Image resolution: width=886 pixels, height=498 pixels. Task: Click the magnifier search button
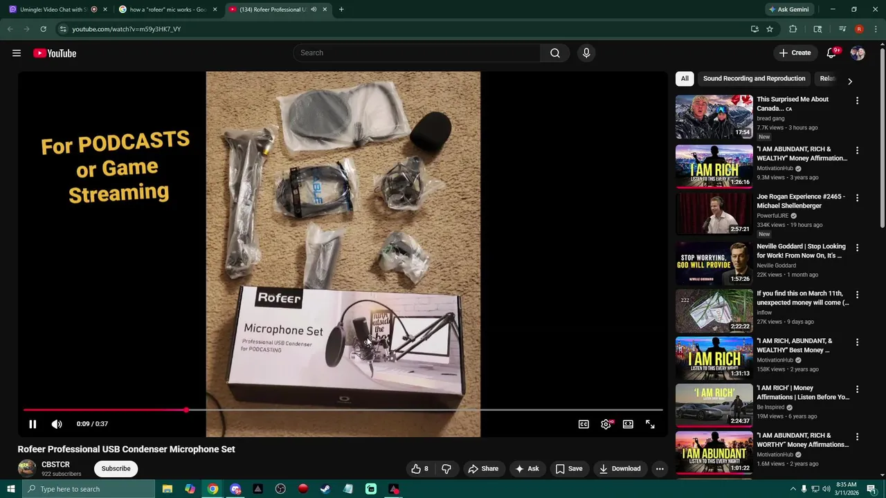555,53
